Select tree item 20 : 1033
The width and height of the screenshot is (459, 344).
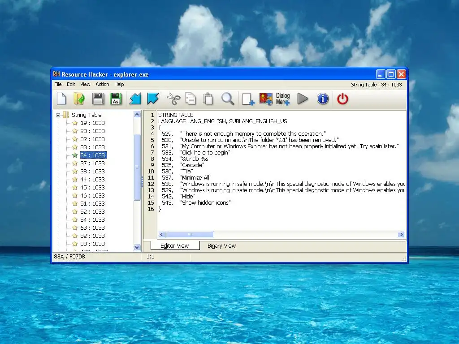click(x=92, y=131)
